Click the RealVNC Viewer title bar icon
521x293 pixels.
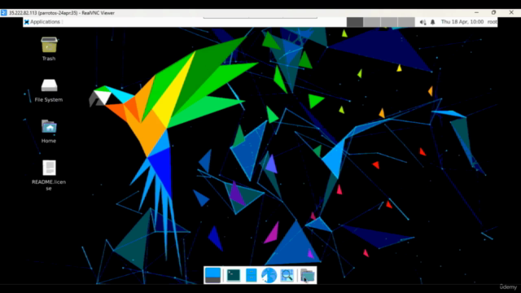pos(3,13)
